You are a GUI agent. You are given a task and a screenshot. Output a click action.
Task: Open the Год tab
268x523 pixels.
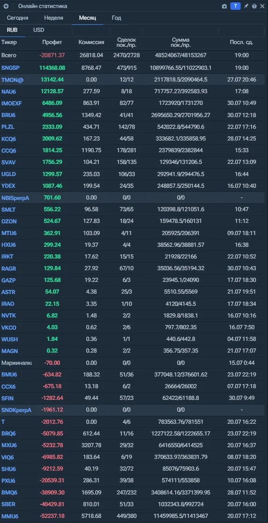[116, 18]
